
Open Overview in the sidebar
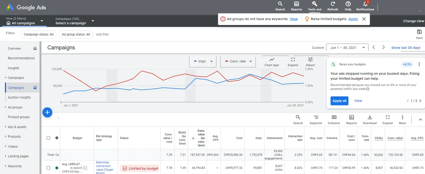[x=15, y=48]
